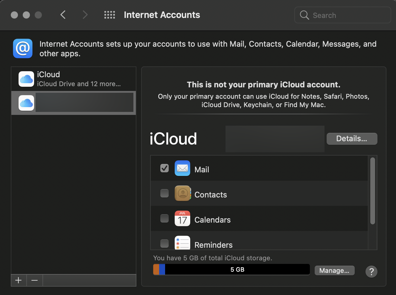Image resolution: width=396 pixels, height=295 pixels.
Task: Open the Manage... storage button
Action: click(334, 270)
